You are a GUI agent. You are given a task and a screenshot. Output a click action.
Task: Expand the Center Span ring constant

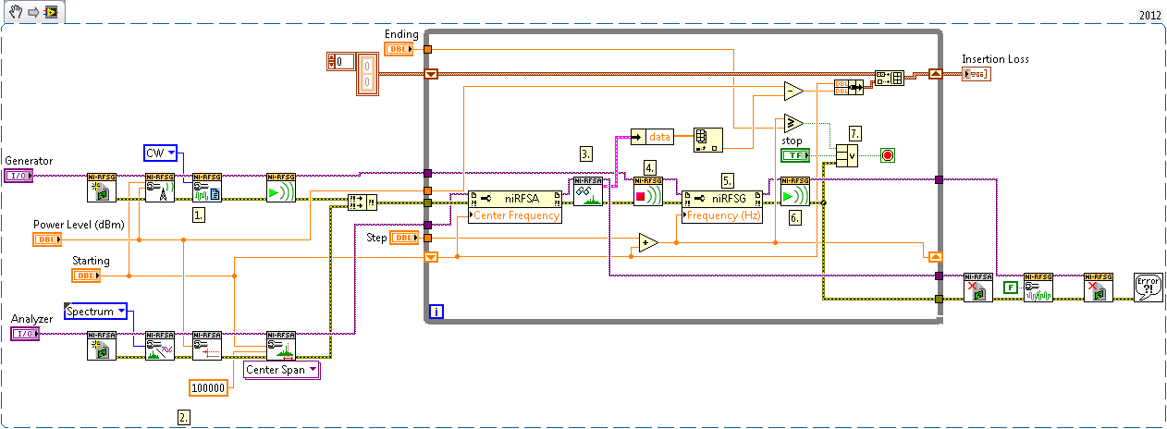(x=281, y=370)
